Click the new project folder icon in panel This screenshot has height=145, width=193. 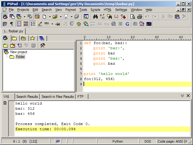tap(6, 45)
